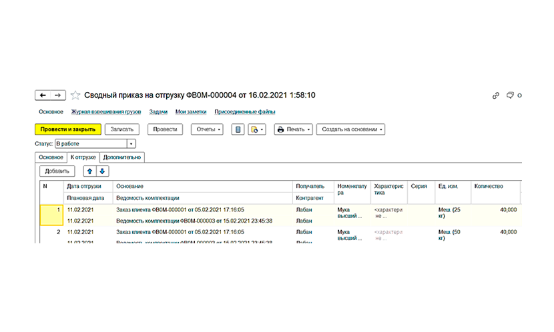Click Провести и закрыть button

pos(68,129)
